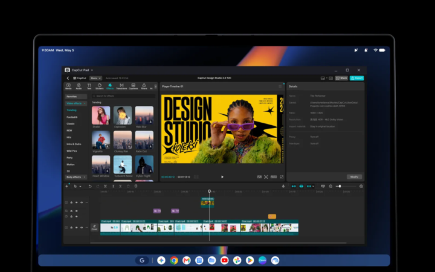Screen dimensions: 435x272
Task: Choose the Explosion effect thumbnail
Action: [x=123, y=115]
